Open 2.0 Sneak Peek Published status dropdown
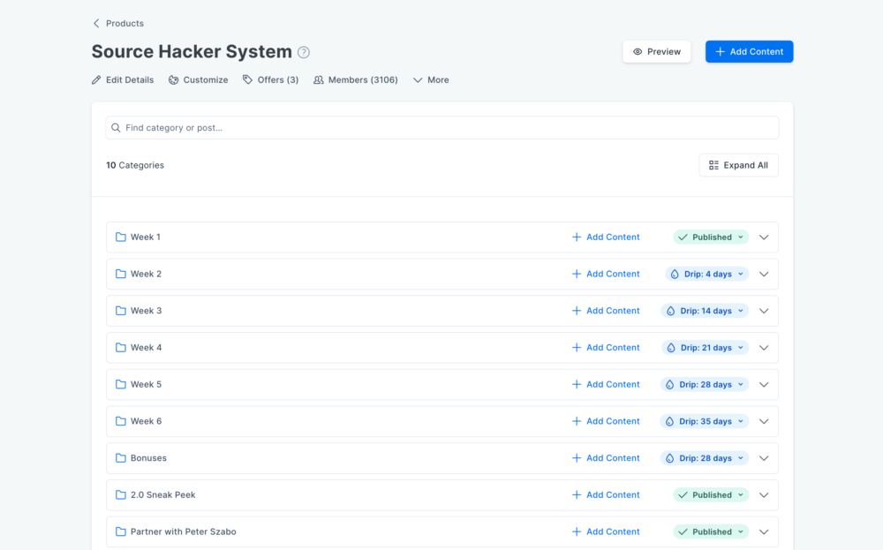This screenshot has width=883, height=550. [x=711, y=495]
